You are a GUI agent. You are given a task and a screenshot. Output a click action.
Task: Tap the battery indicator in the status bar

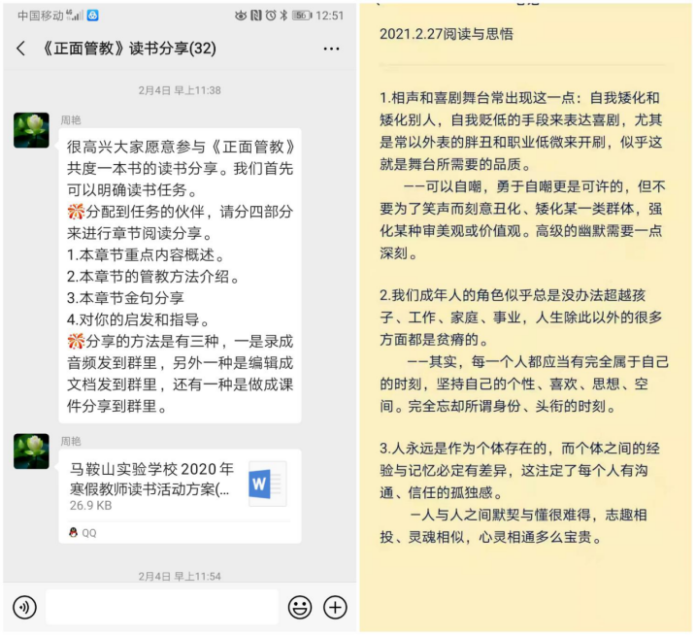coord(302,16)
